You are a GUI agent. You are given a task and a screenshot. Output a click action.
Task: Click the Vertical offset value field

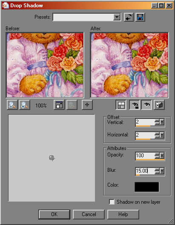pyautogui.click(x=145, y=122)
